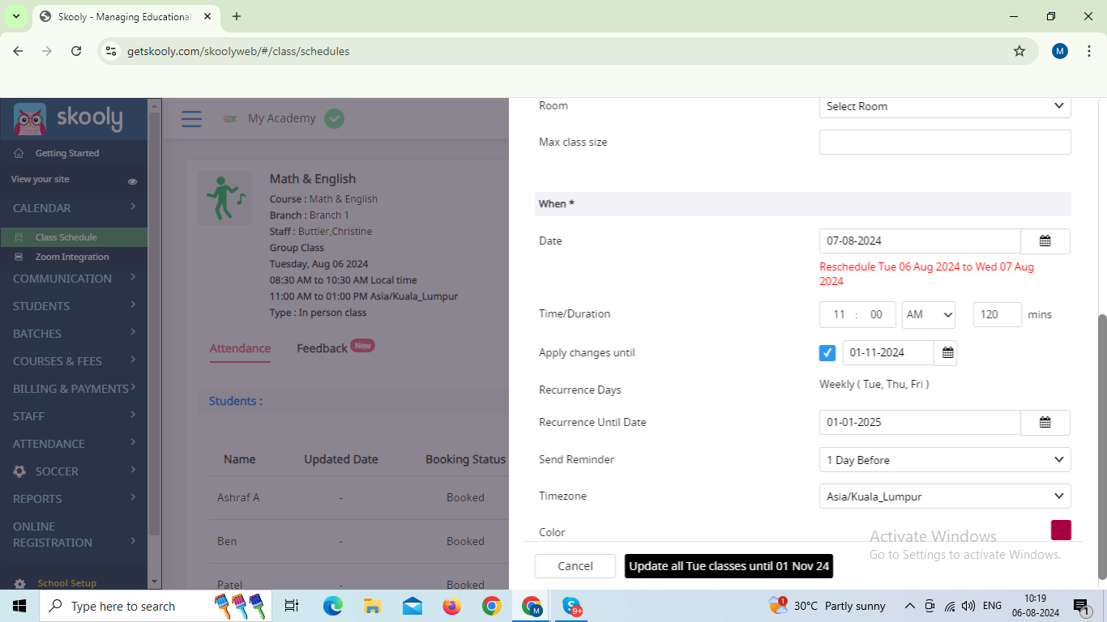
Task: Open Recurrence Until Date calendar icon
Action: (x=1045, y=423)
